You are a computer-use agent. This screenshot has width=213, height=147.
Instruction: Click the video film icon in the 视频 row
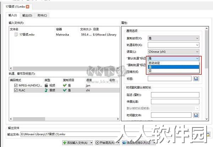46,85
